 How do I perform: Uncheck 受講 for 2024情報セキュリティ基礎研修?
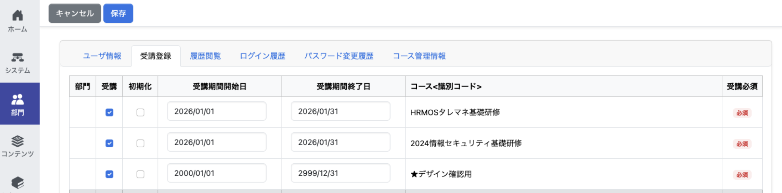[109, 143]
